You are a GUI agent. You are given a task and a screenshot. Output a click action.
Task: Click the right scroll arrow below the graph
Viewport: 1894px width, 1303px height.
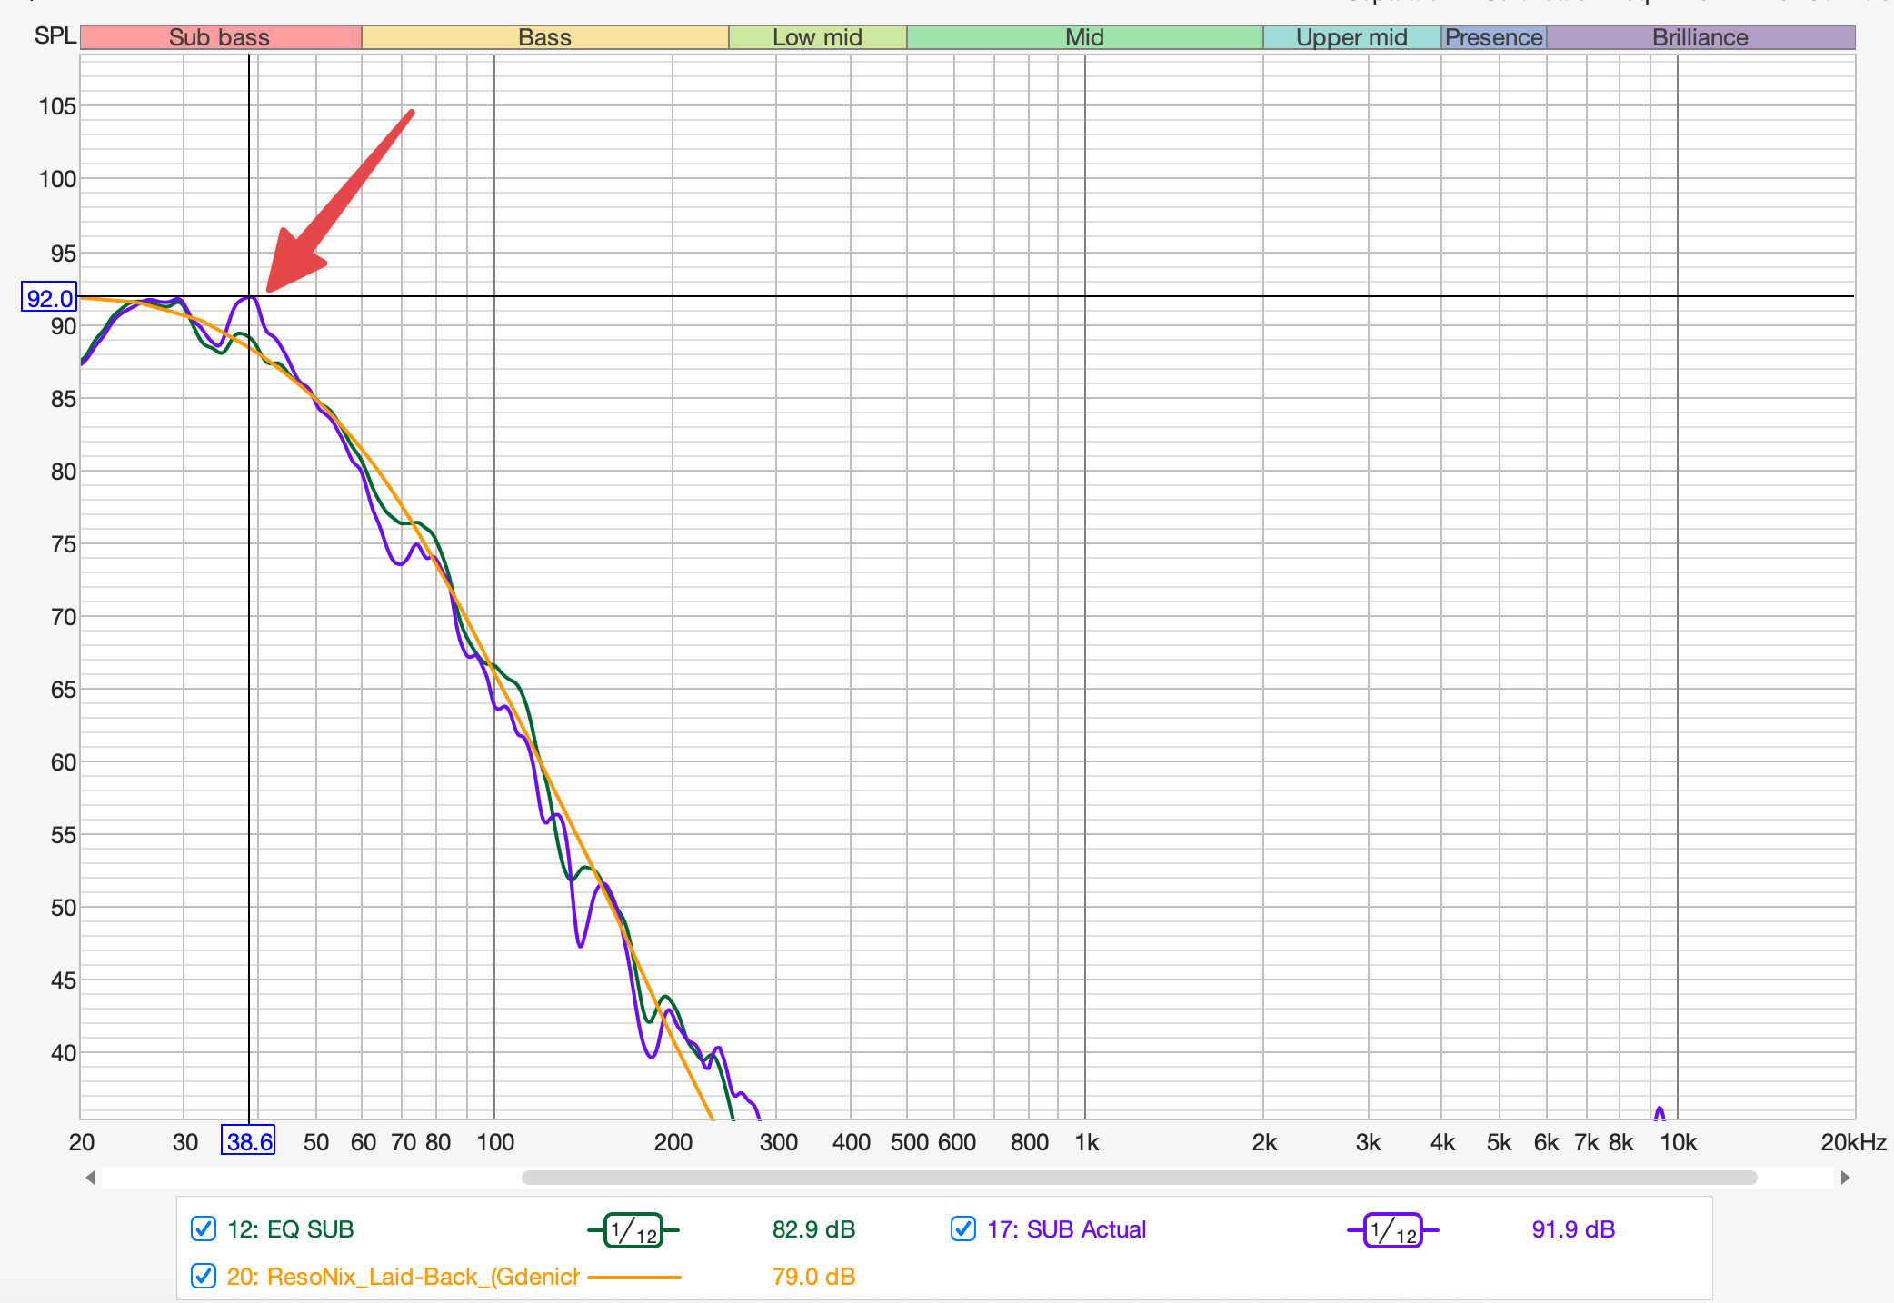point(1845,1178)
